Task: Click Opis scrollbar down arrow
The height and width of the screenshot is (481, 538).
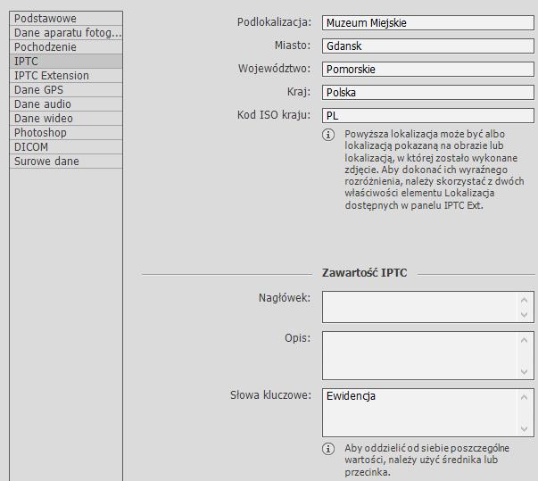Action: [x=524, y=371]
